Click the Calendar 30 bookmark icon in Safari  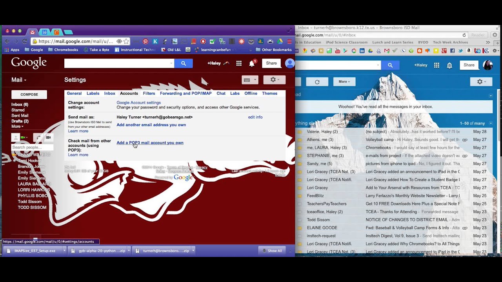pyautogui.click(x=362, y=51)
